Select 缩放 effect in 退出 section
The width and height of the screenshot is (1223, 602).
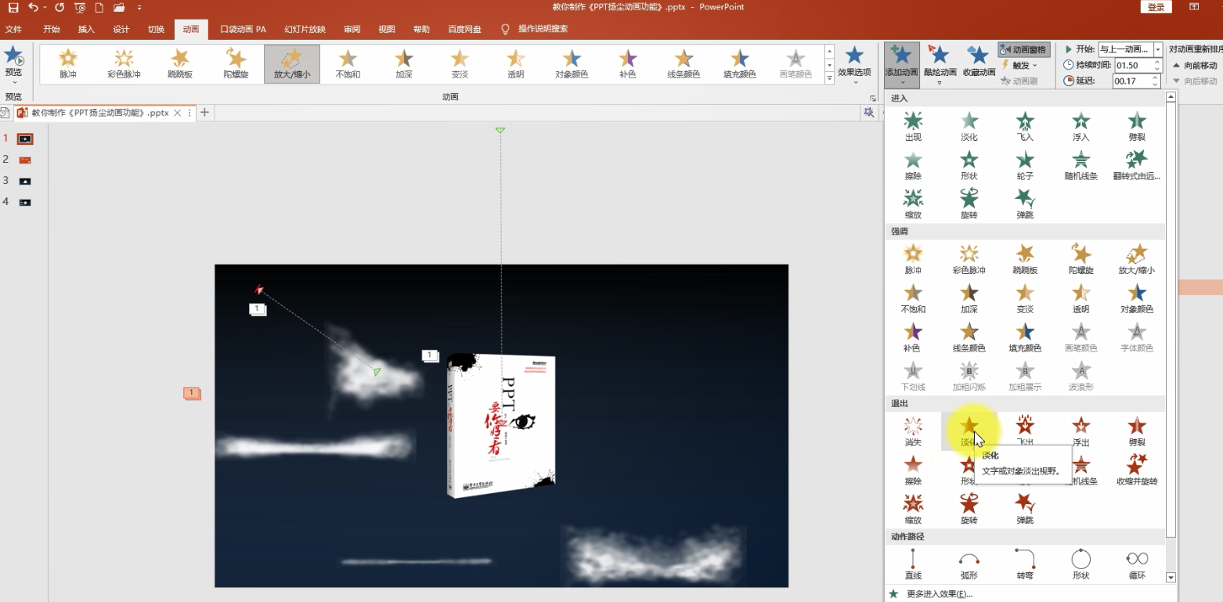coord(913,509)
